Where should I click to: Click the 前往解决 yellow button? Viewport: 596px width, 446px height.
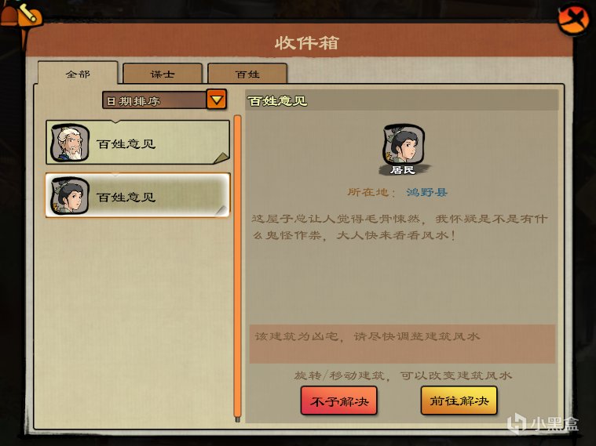pyautogui.click(x=459, y=401)
